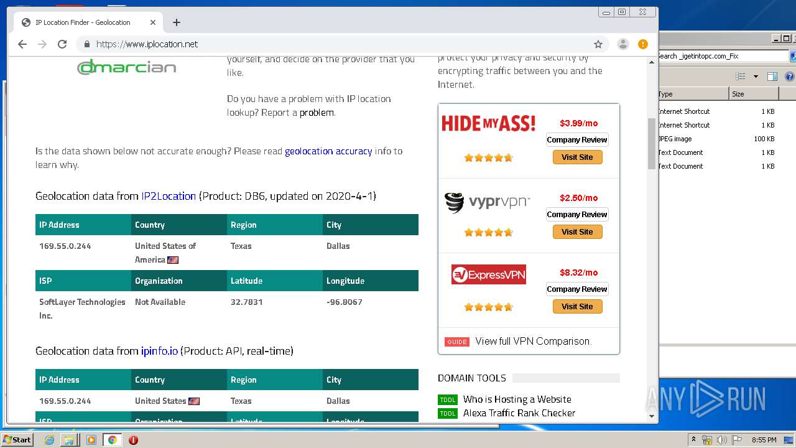View site security lock info
Viewport: 796px width, 448px height.
(87, 44)
